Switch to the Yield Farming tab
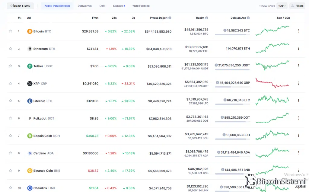Screen dimensions: 309x192 141,6
